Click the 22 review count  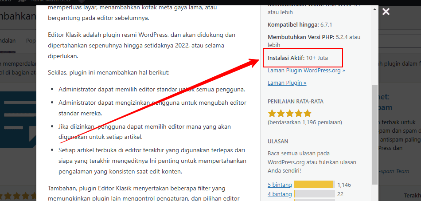(x=340, y=194)
